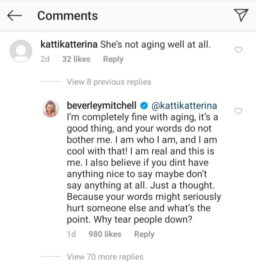Expand View 70 more replies
The height and width of the screenshot is (265, 256).
pos(105,257)
